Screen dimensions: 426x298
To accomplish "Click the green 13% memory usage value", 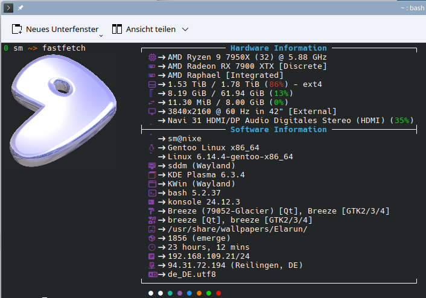I will tap(281, 94).
